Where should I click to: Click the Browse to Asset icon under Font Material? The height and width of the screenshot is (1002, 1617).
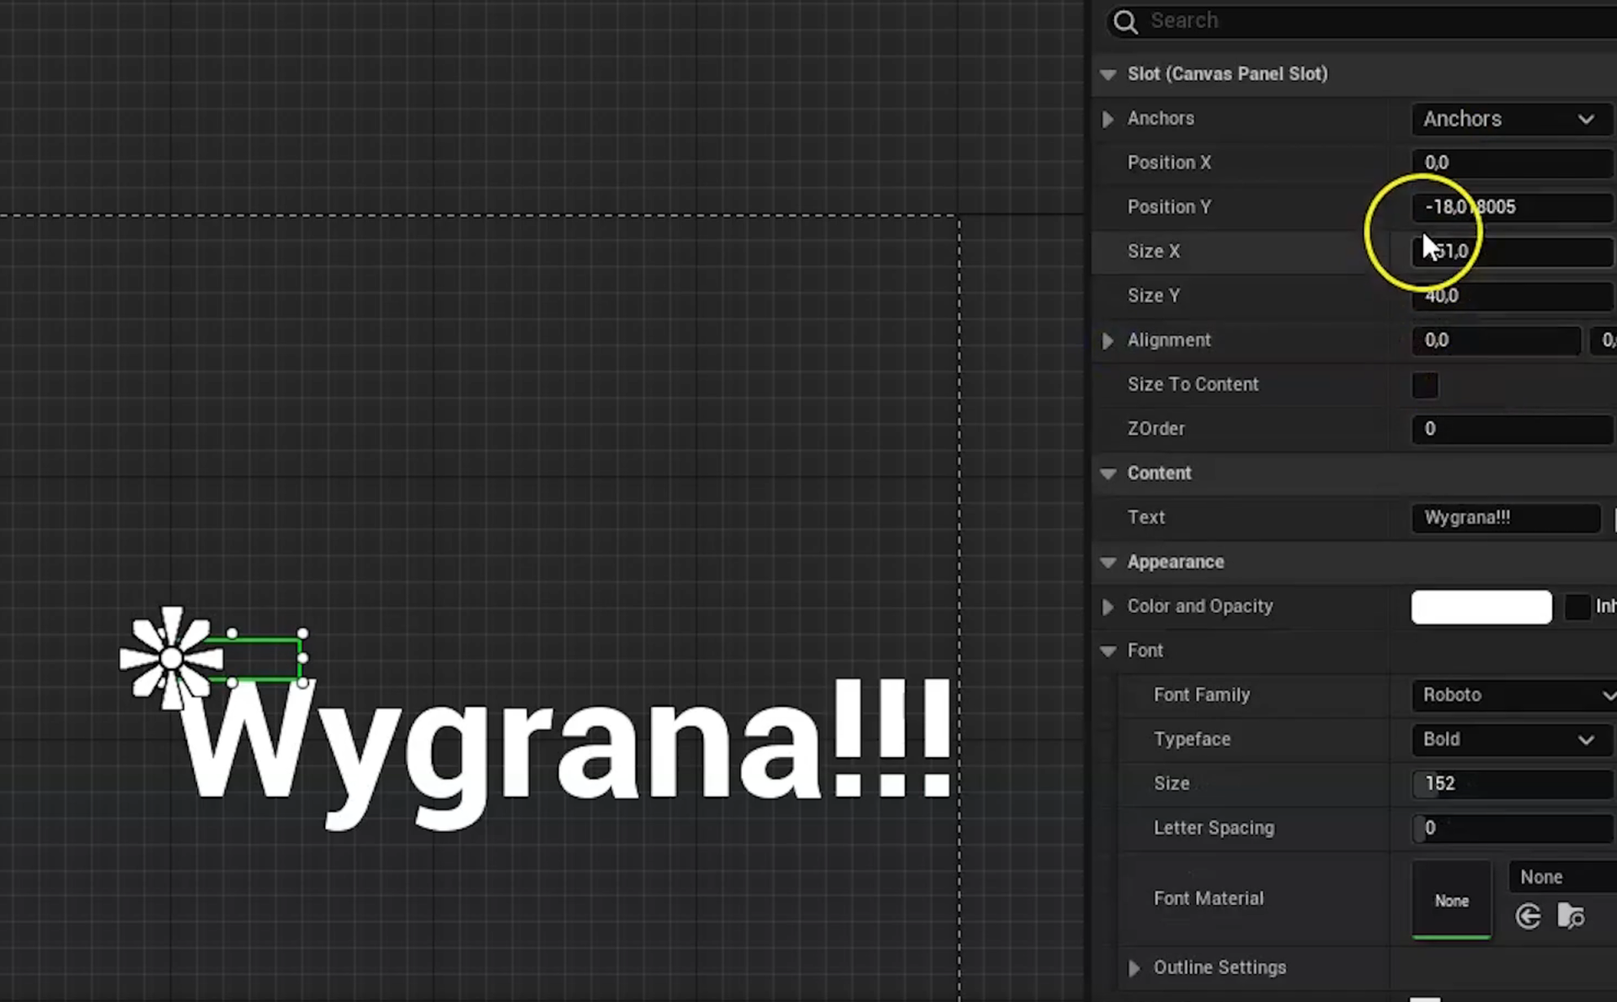point(1570,916)
